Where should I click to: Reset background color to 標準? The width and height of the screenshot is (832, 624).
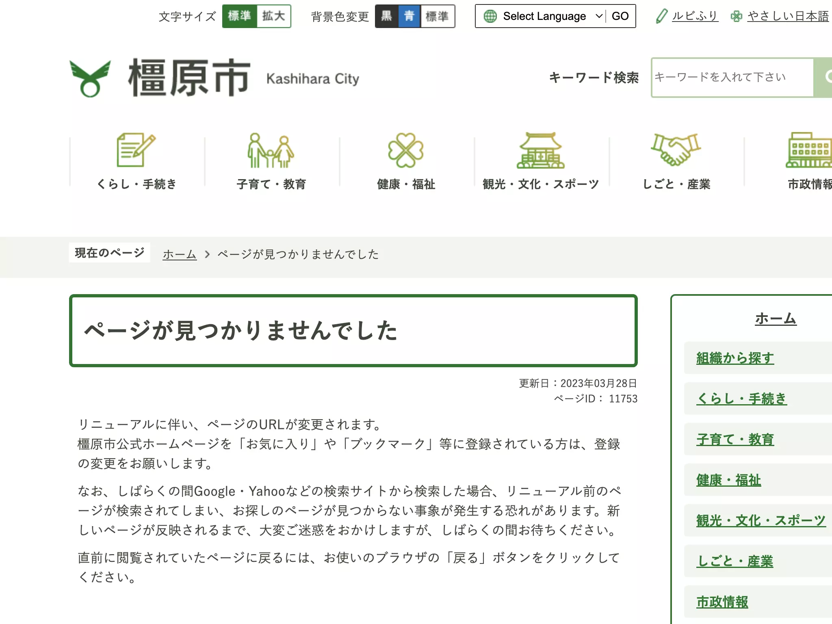438,16
